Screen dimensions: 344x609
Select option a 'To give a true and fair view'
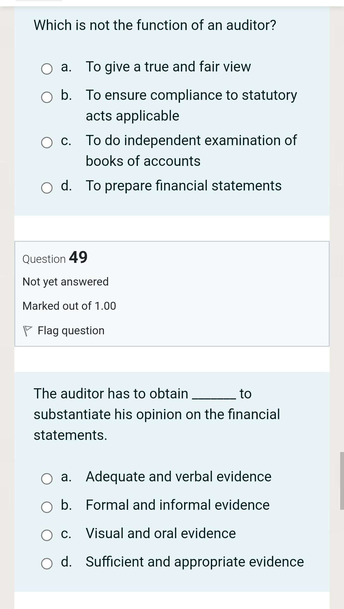47,68
